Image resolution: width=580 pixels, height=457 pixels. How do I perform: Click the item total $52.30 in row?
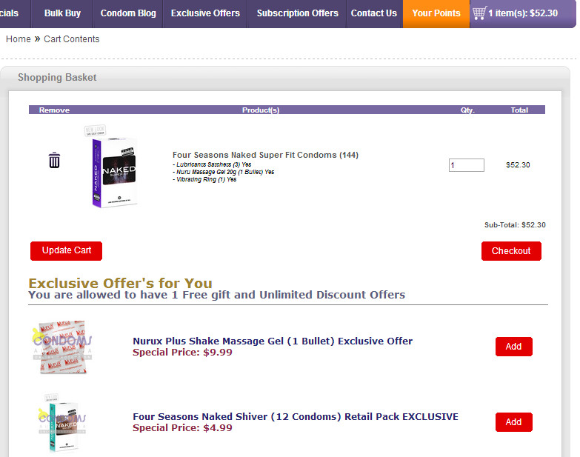coord(518,165)
